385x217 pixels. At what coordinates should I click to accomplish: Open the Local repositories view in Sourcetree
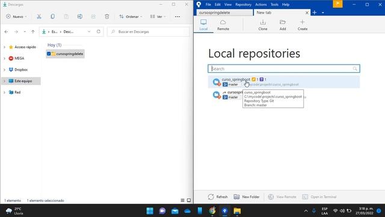[203, 25]
